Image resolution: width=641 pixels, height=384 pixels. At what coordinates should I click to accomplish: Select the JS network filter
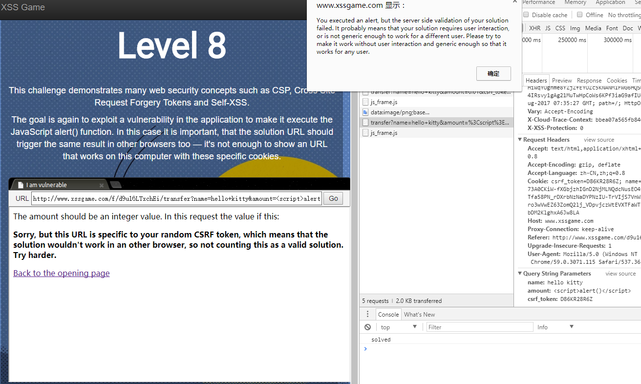click(547, 28)
